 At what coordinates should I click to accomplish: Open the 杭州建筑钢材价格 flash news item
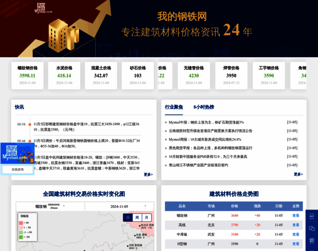tap(87, 163)
